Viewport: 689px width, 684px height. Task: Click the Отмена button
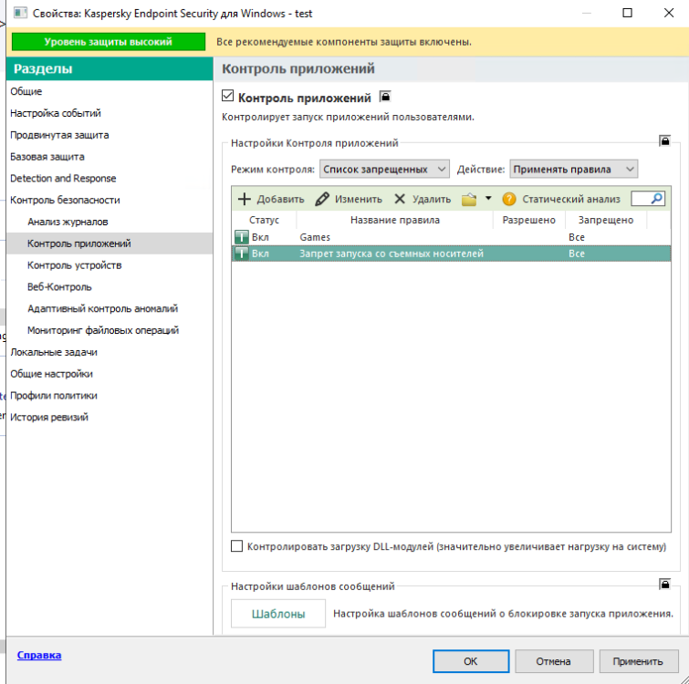click(x=554, y=660)
